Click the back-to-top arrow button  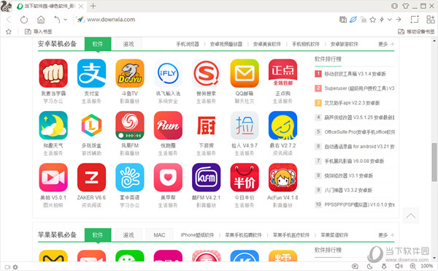[410, 215]
